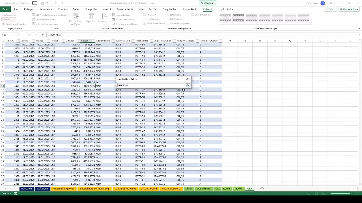Select the dark-header table style thumbnail
Viewport: 362px width, 203px height.
[238, 19]
